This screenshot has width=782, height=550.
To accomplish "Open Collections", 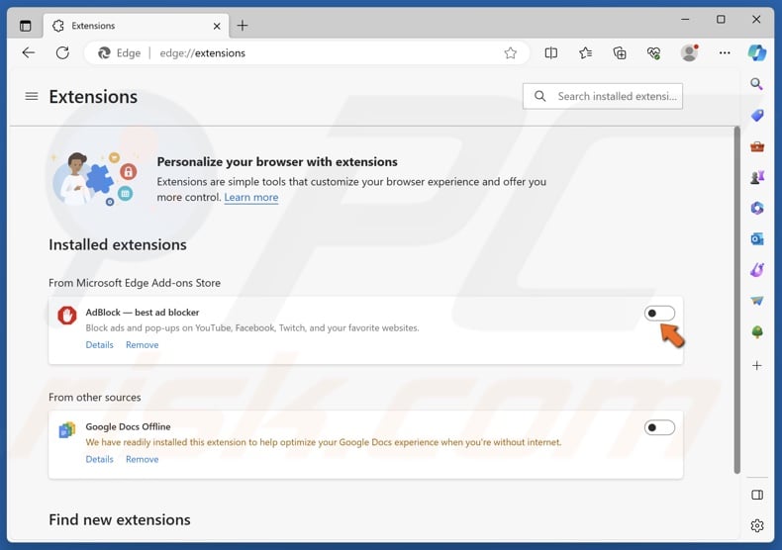I will pyautogui.click(x=620, y=52).
